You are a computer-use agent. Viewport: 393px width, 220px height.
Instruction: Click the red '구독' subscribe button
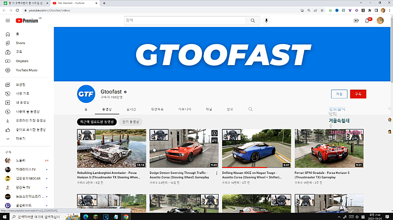point(358,94)
